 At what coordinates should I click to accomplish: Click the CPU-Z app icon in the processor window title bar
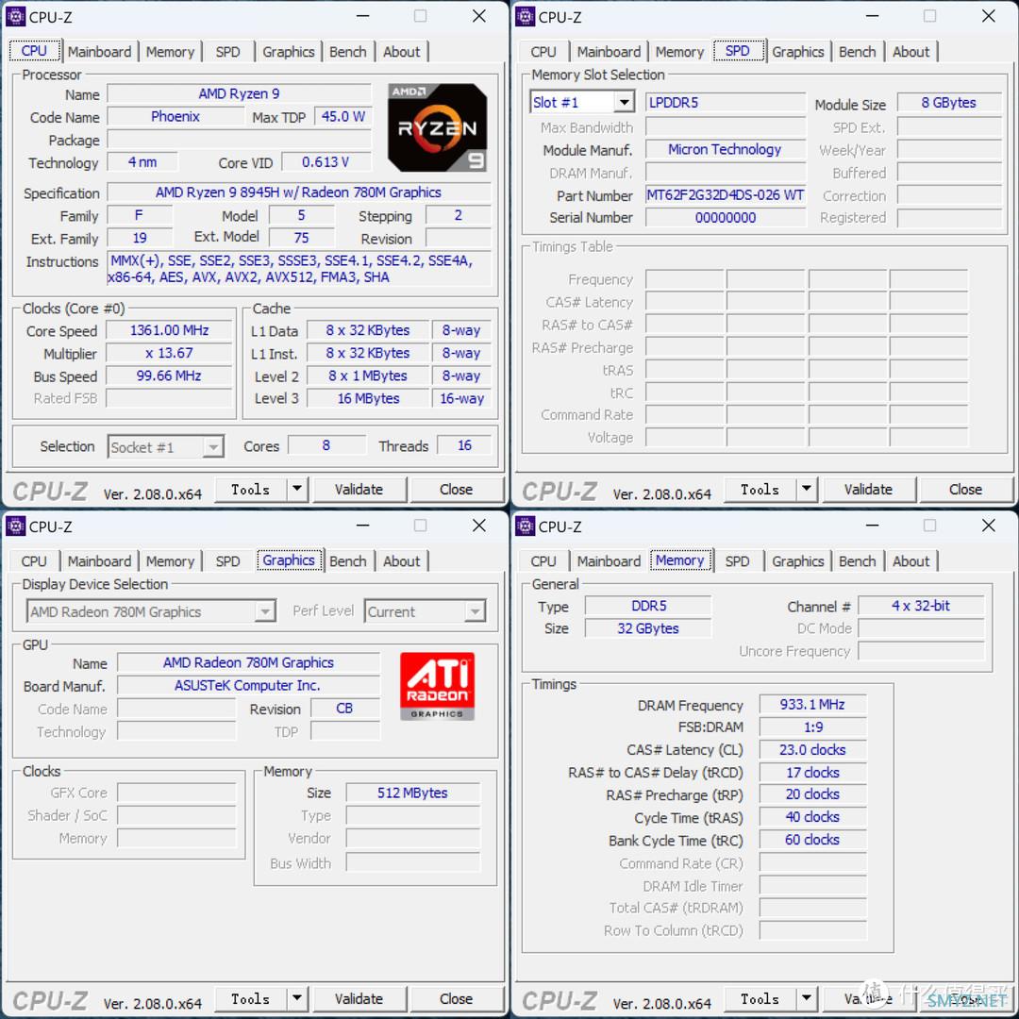coord(16,16)
